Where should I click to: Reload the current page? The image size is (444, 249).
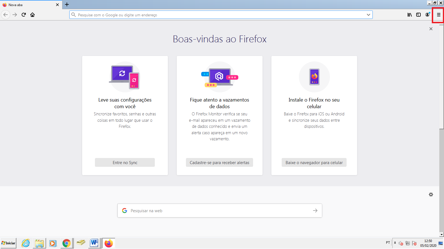pos(24,15)
